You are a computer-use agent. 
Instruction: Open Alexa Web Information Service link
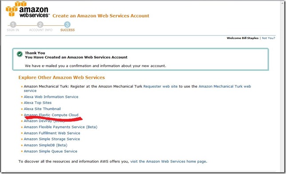pyautogui.click(x=51, y=97)
